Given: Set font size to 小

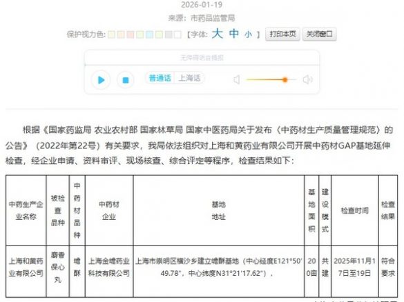Looking at the screenshot, I should [x=248, y=34].
